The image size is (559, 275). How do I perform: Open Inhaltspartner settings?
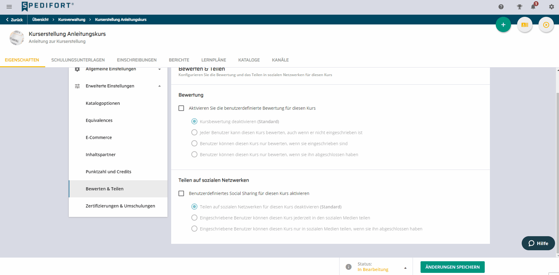point(118,155)
